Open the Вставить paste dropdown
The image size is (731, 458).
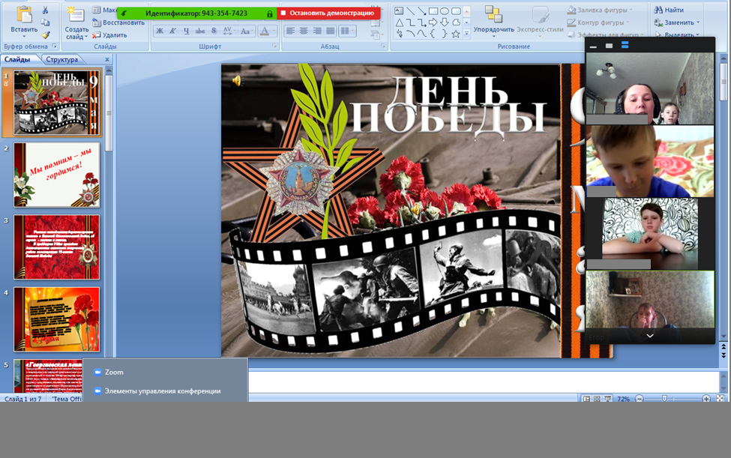point(24,34)
